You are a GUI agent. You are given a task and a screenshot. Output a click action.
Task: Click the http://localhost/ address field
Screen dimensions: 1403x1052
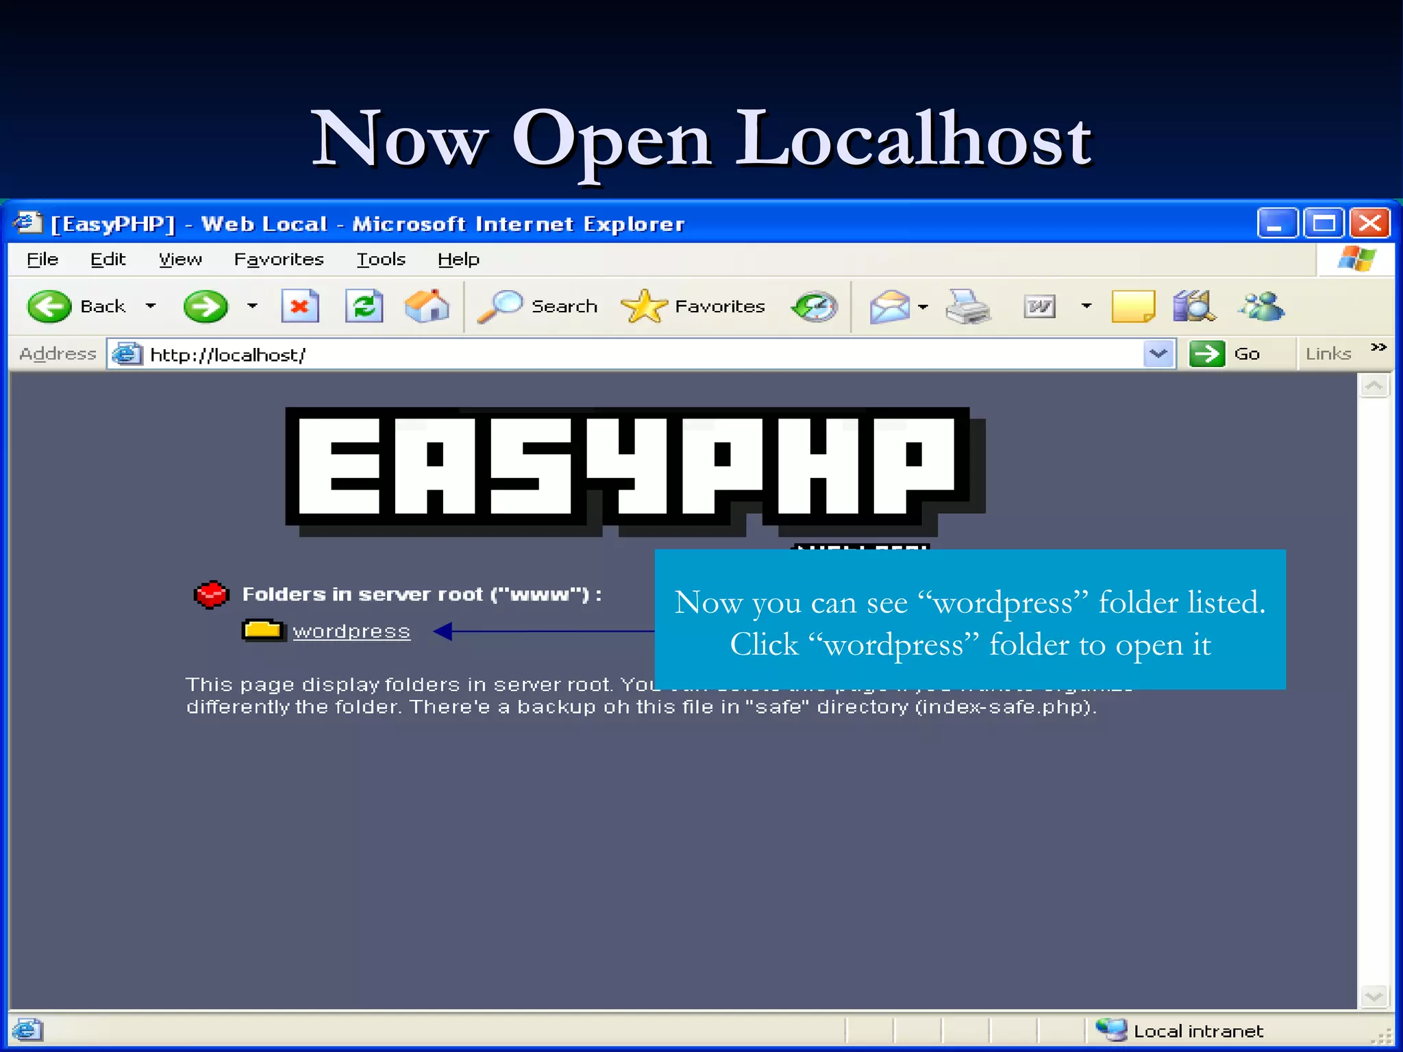point(641,354)
